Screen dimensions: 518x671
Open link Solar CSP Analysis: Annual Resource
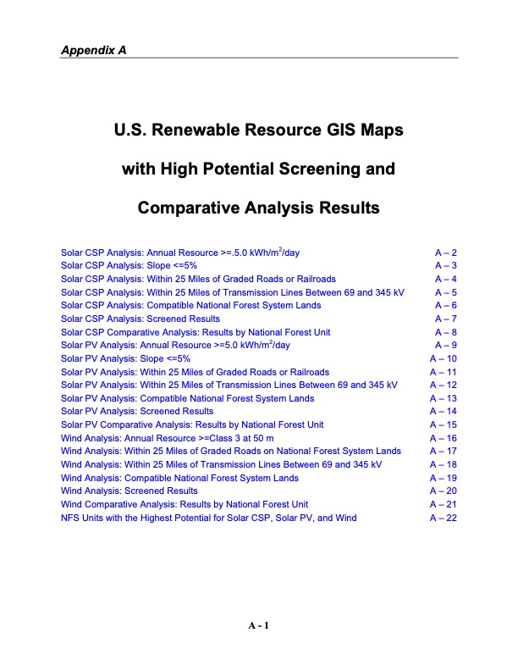[180, 252]
